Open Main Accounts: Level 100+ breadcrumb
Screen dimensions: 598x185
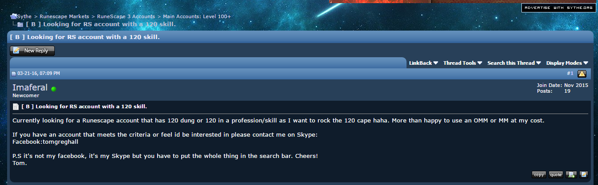(197, 16)
